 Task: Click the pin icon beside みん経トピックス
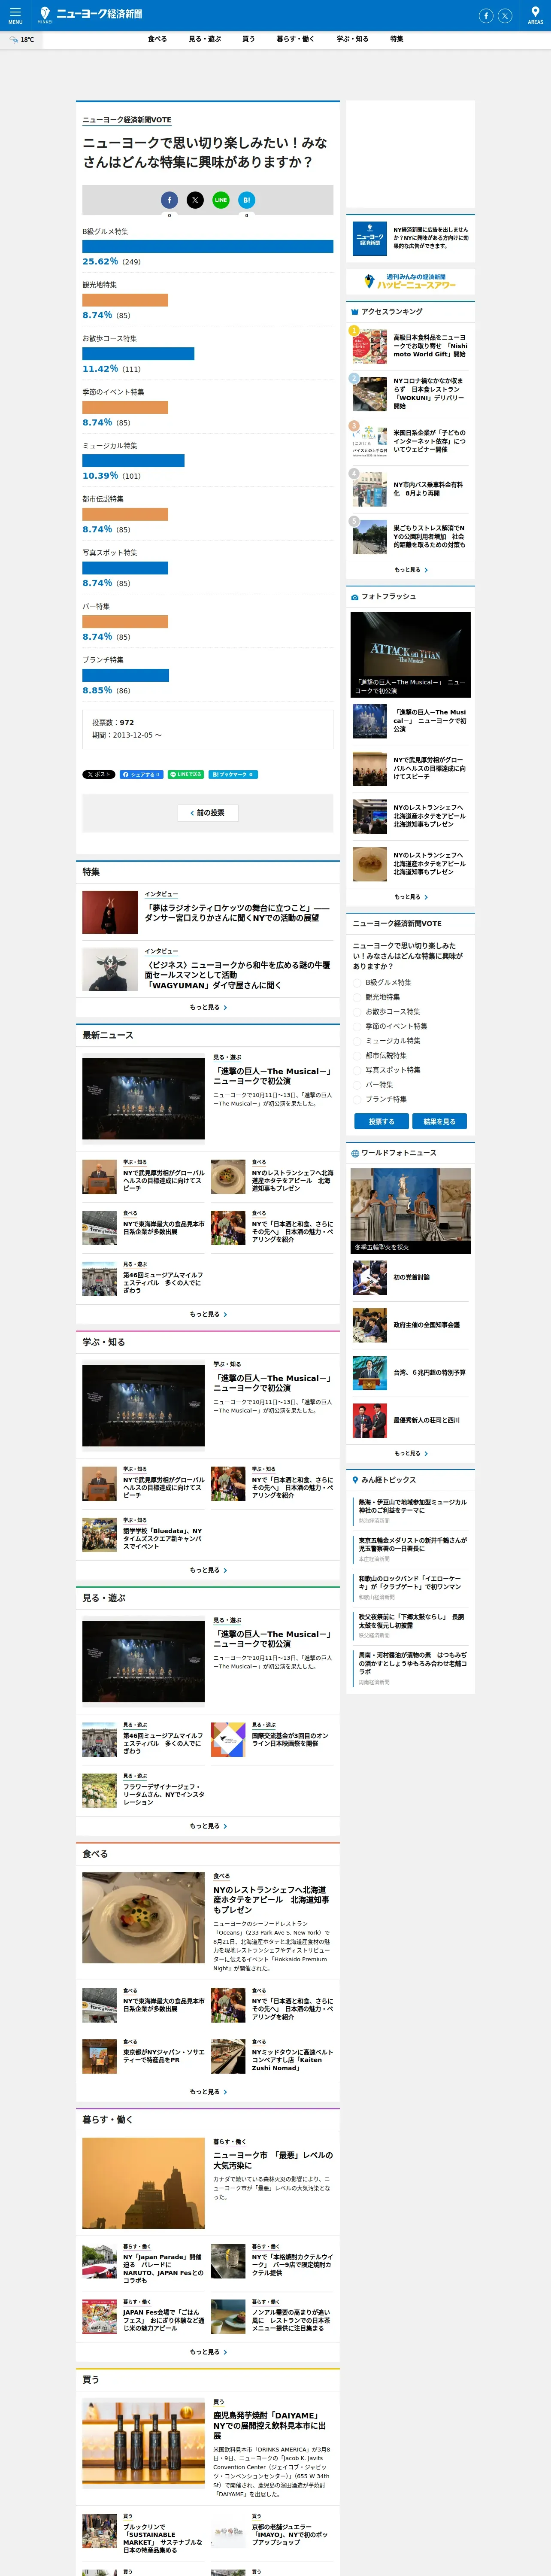(x=354, y=1480)
